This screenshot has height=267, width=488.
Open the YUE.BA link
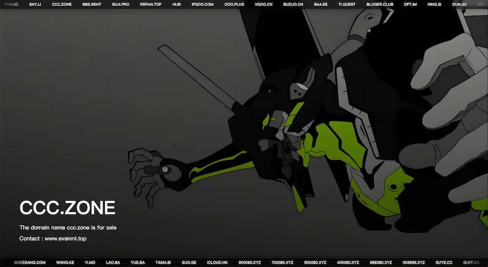tap(138, 262)
